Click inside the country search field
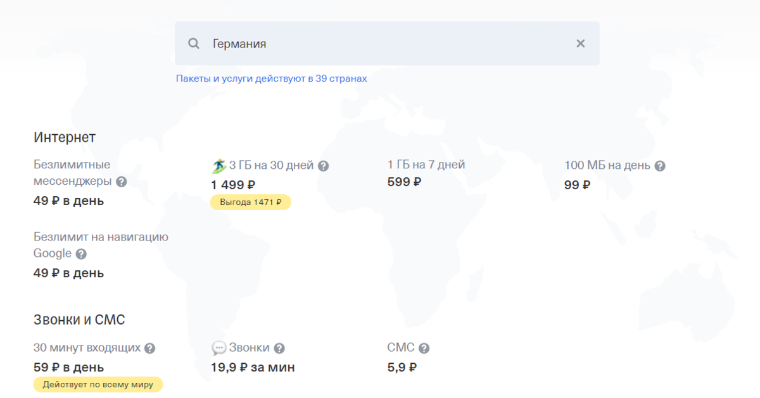Image resolution: width=760 pixels, height=398 pixels. click(x=380, y=43)
